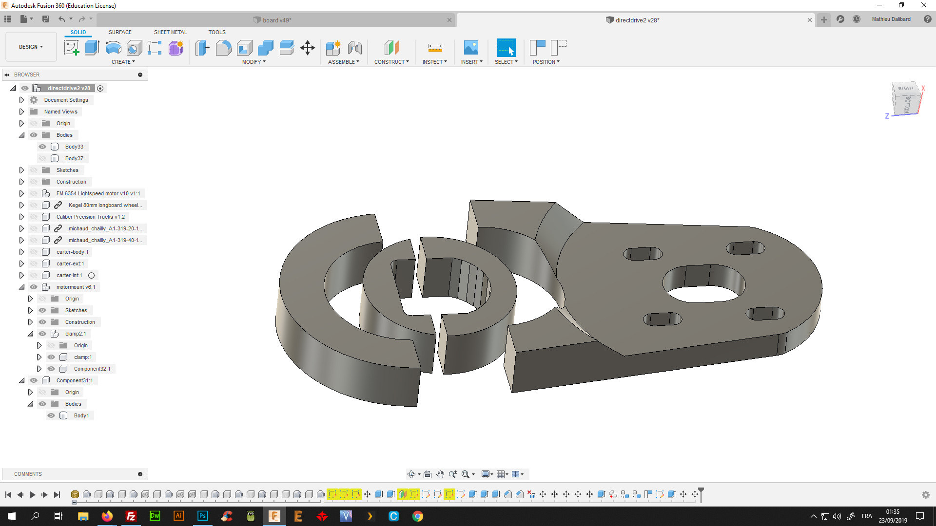Expand the carter-body:1 component
Image resolution: width=936 pixels, height=526 pixels.
[21, 251]
